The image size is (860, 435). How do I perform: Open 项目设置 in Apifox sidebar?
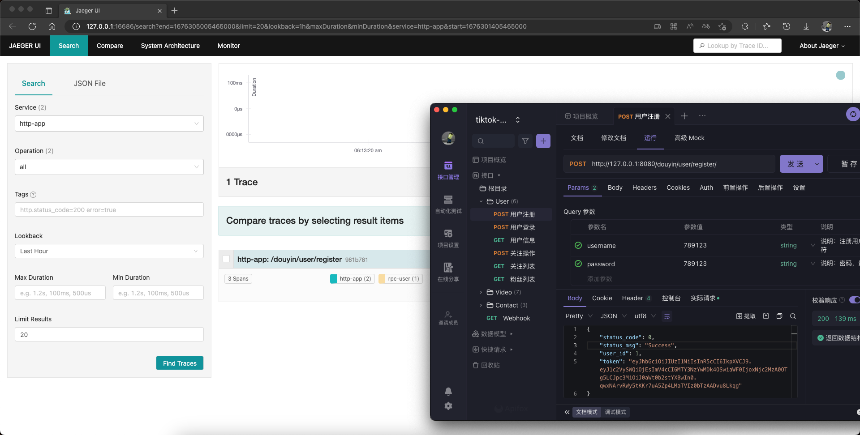coord(448,239)
